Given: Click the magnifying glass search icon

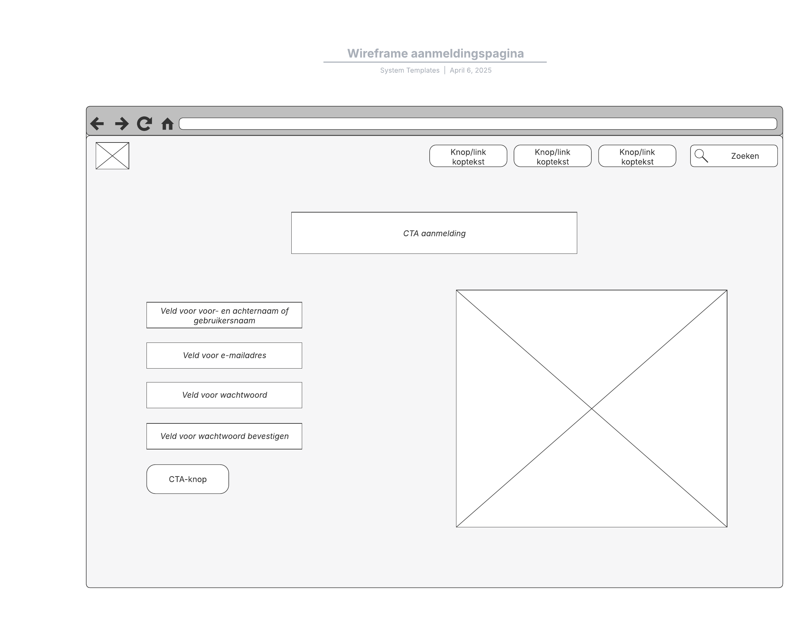Looking at the screenshot, I should (x=701, y=156).
